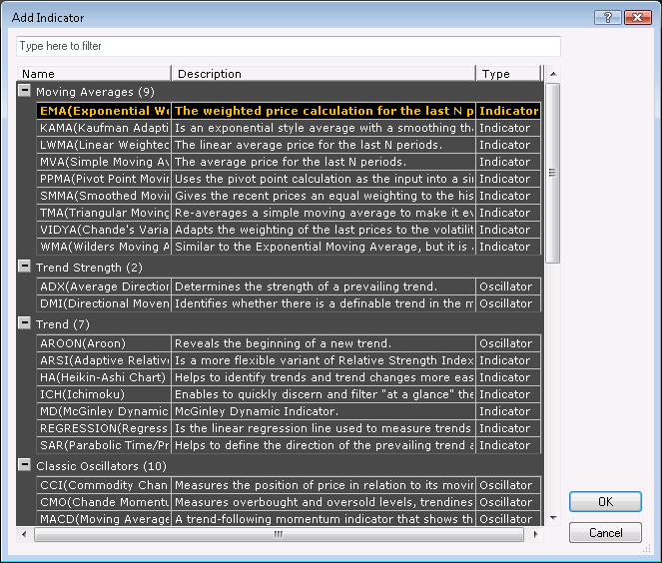
Task: Dismiss dialog with Cancel button
Action: [605, 533]
